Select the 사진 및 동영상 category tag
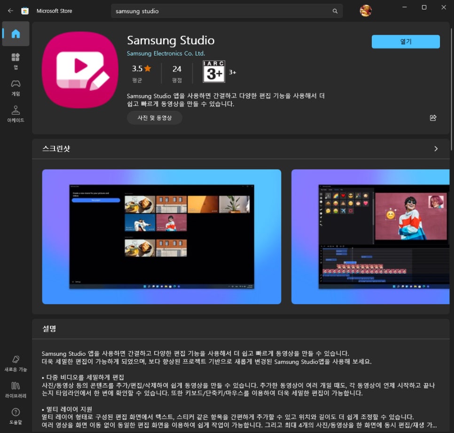 click(154, 118)
